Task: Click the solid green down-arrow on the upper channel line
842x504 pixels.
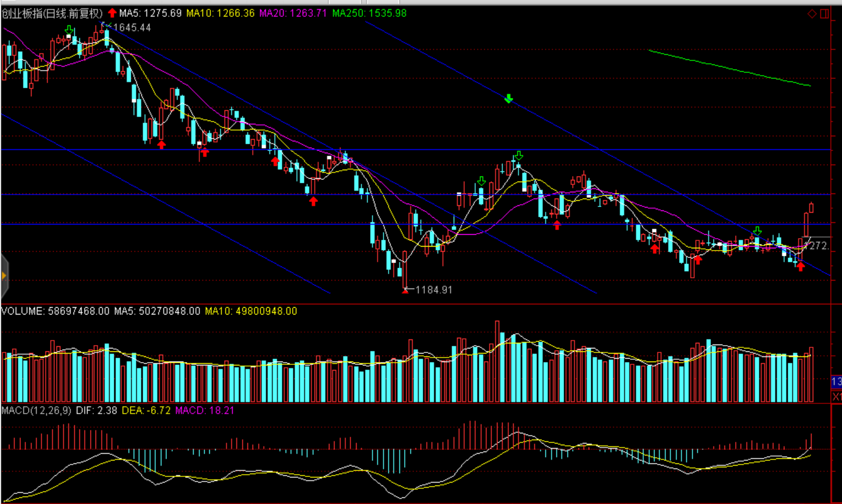Action: (509, 99)
